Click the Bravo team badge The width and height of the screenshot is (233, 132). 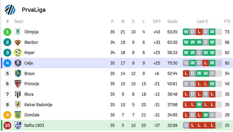[x=18, y=73]
